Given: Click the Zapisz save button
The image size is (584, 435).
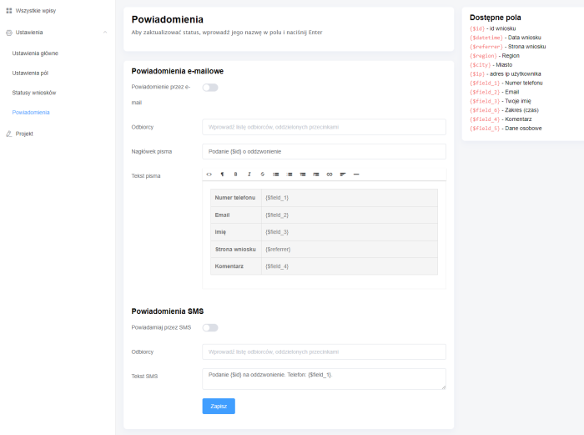Looking at the screenshot, I should pyautogui.click(x=219, y=407).
